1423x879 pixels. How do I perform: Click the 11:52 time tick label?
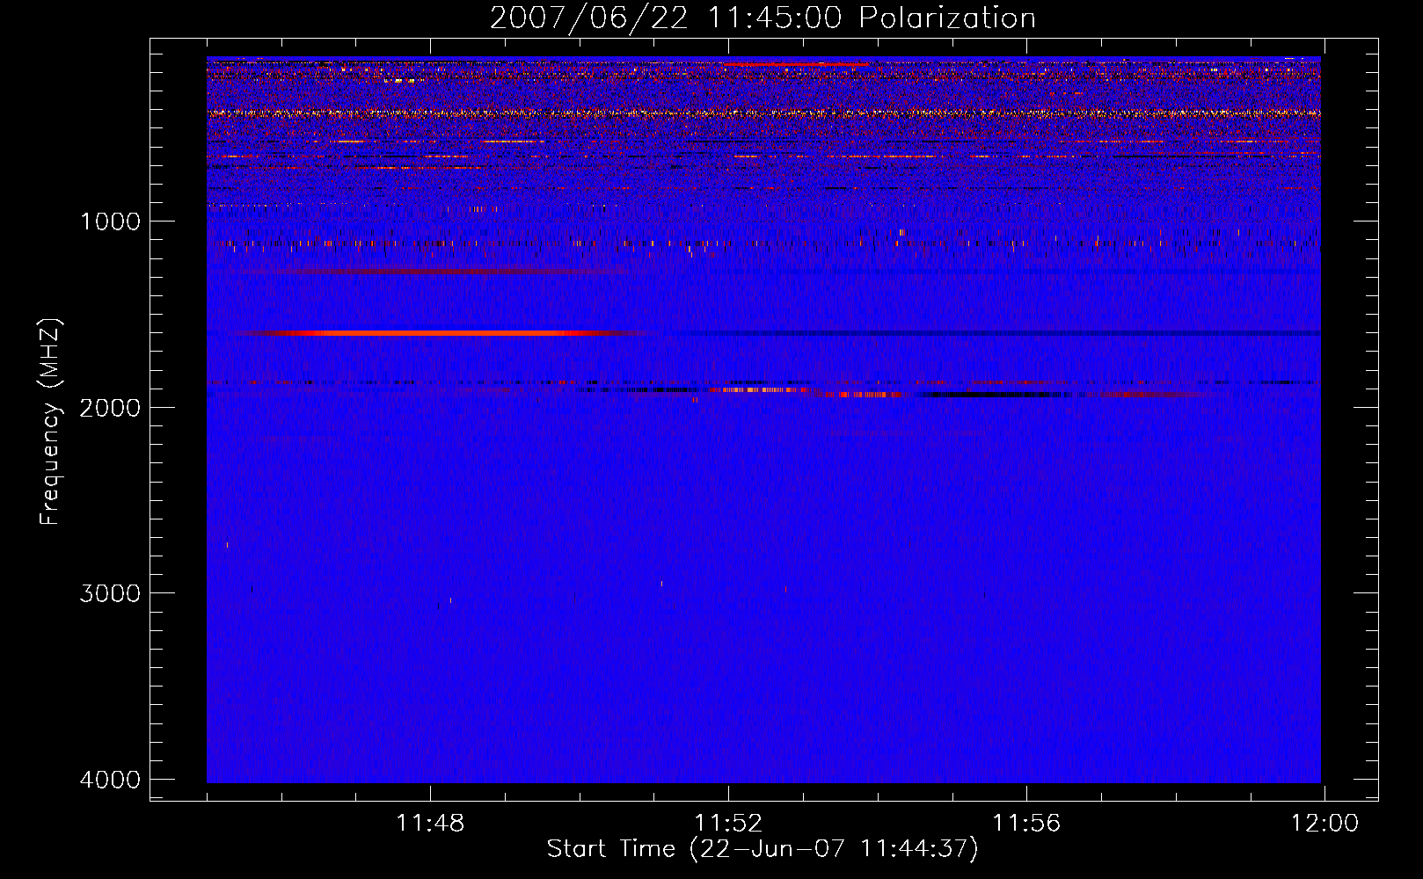tap(728, 824)
